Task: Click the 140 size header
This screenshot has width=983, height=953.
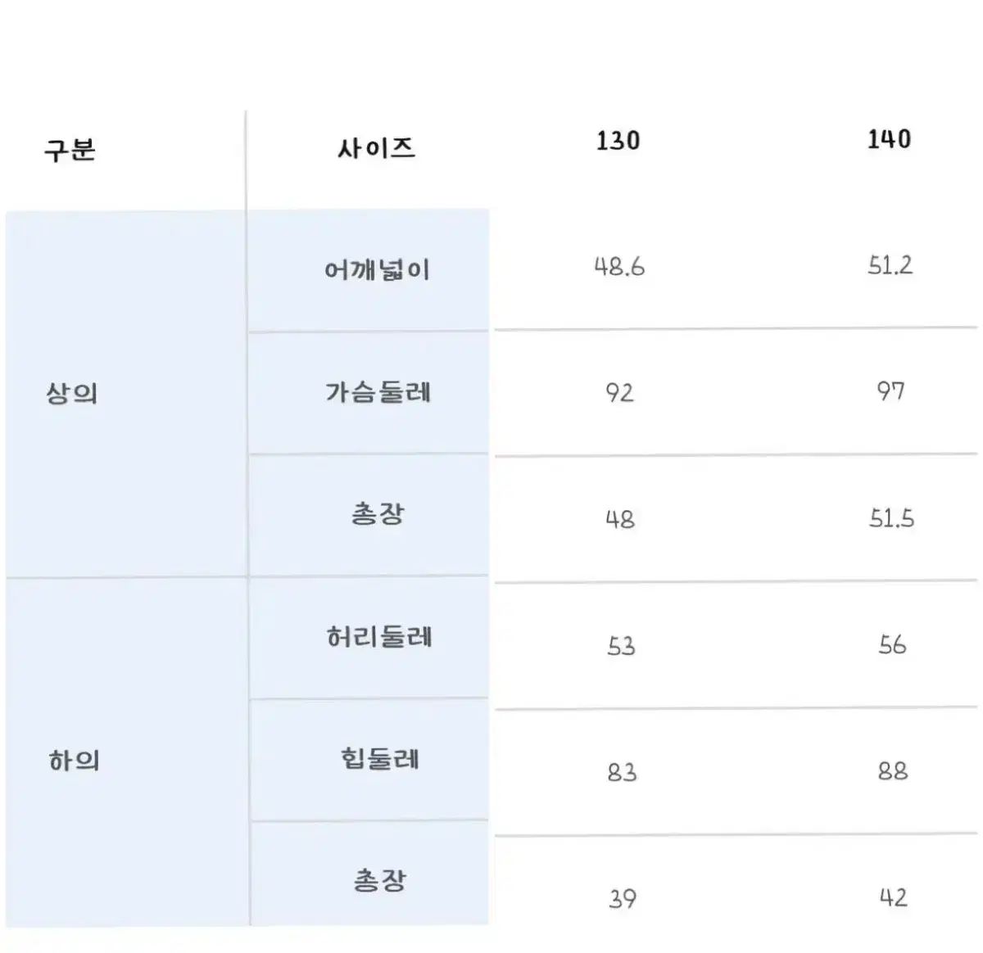Action: pyautogui.click(x=889, y=139)
